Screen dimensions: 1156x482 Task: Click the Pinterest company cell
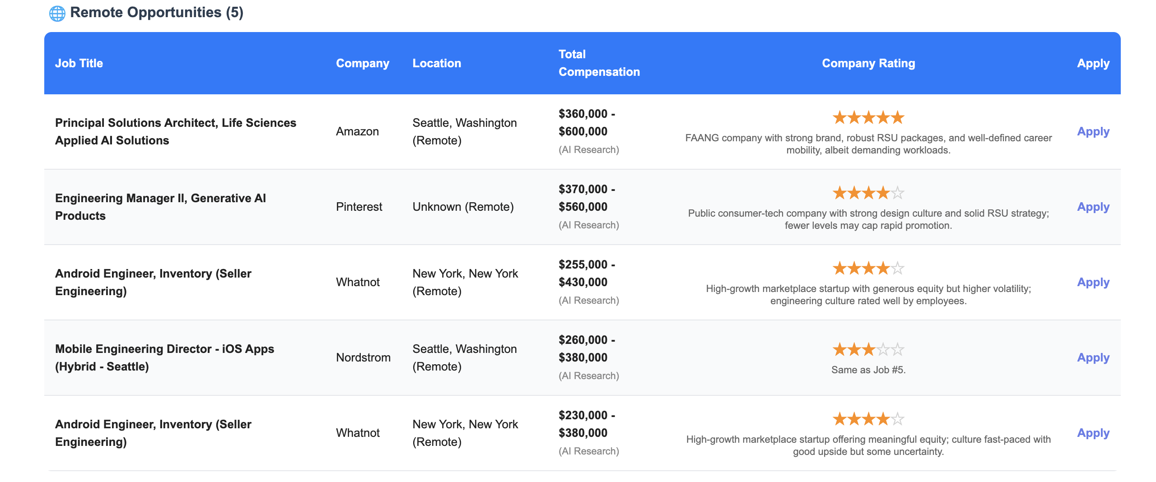pyautogui.click(x=359, y=207)
